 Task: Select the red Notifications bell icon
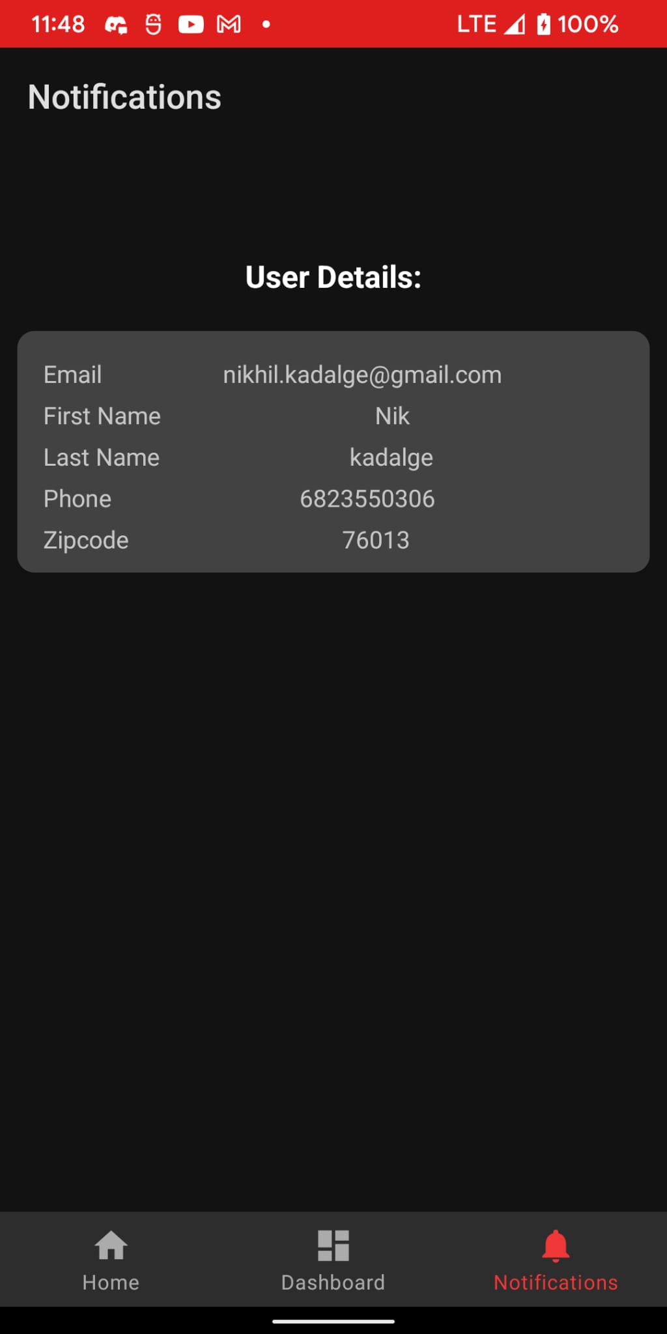(x=556, y=1245)
